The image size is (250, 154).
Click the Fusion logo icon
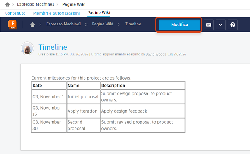click(13, 25)
